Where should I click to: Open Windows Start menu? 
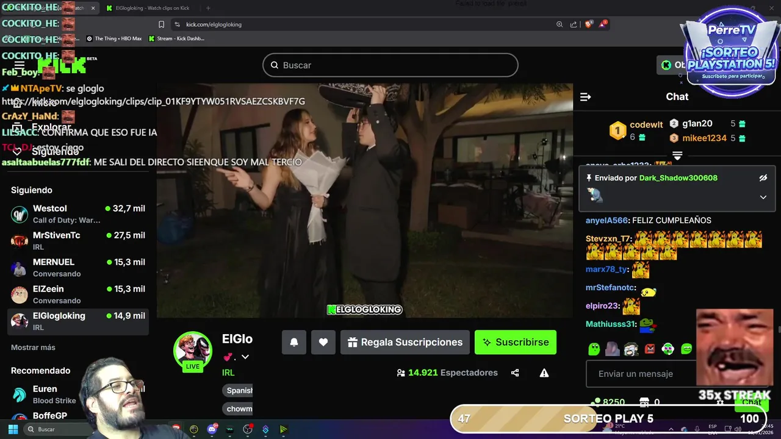[x=13, y=429]
